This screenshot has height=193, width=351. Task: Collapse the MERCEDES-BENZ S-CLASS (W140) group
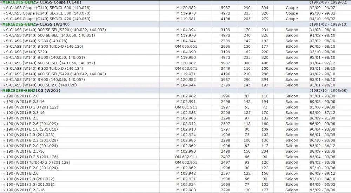(x=1, y=25)
